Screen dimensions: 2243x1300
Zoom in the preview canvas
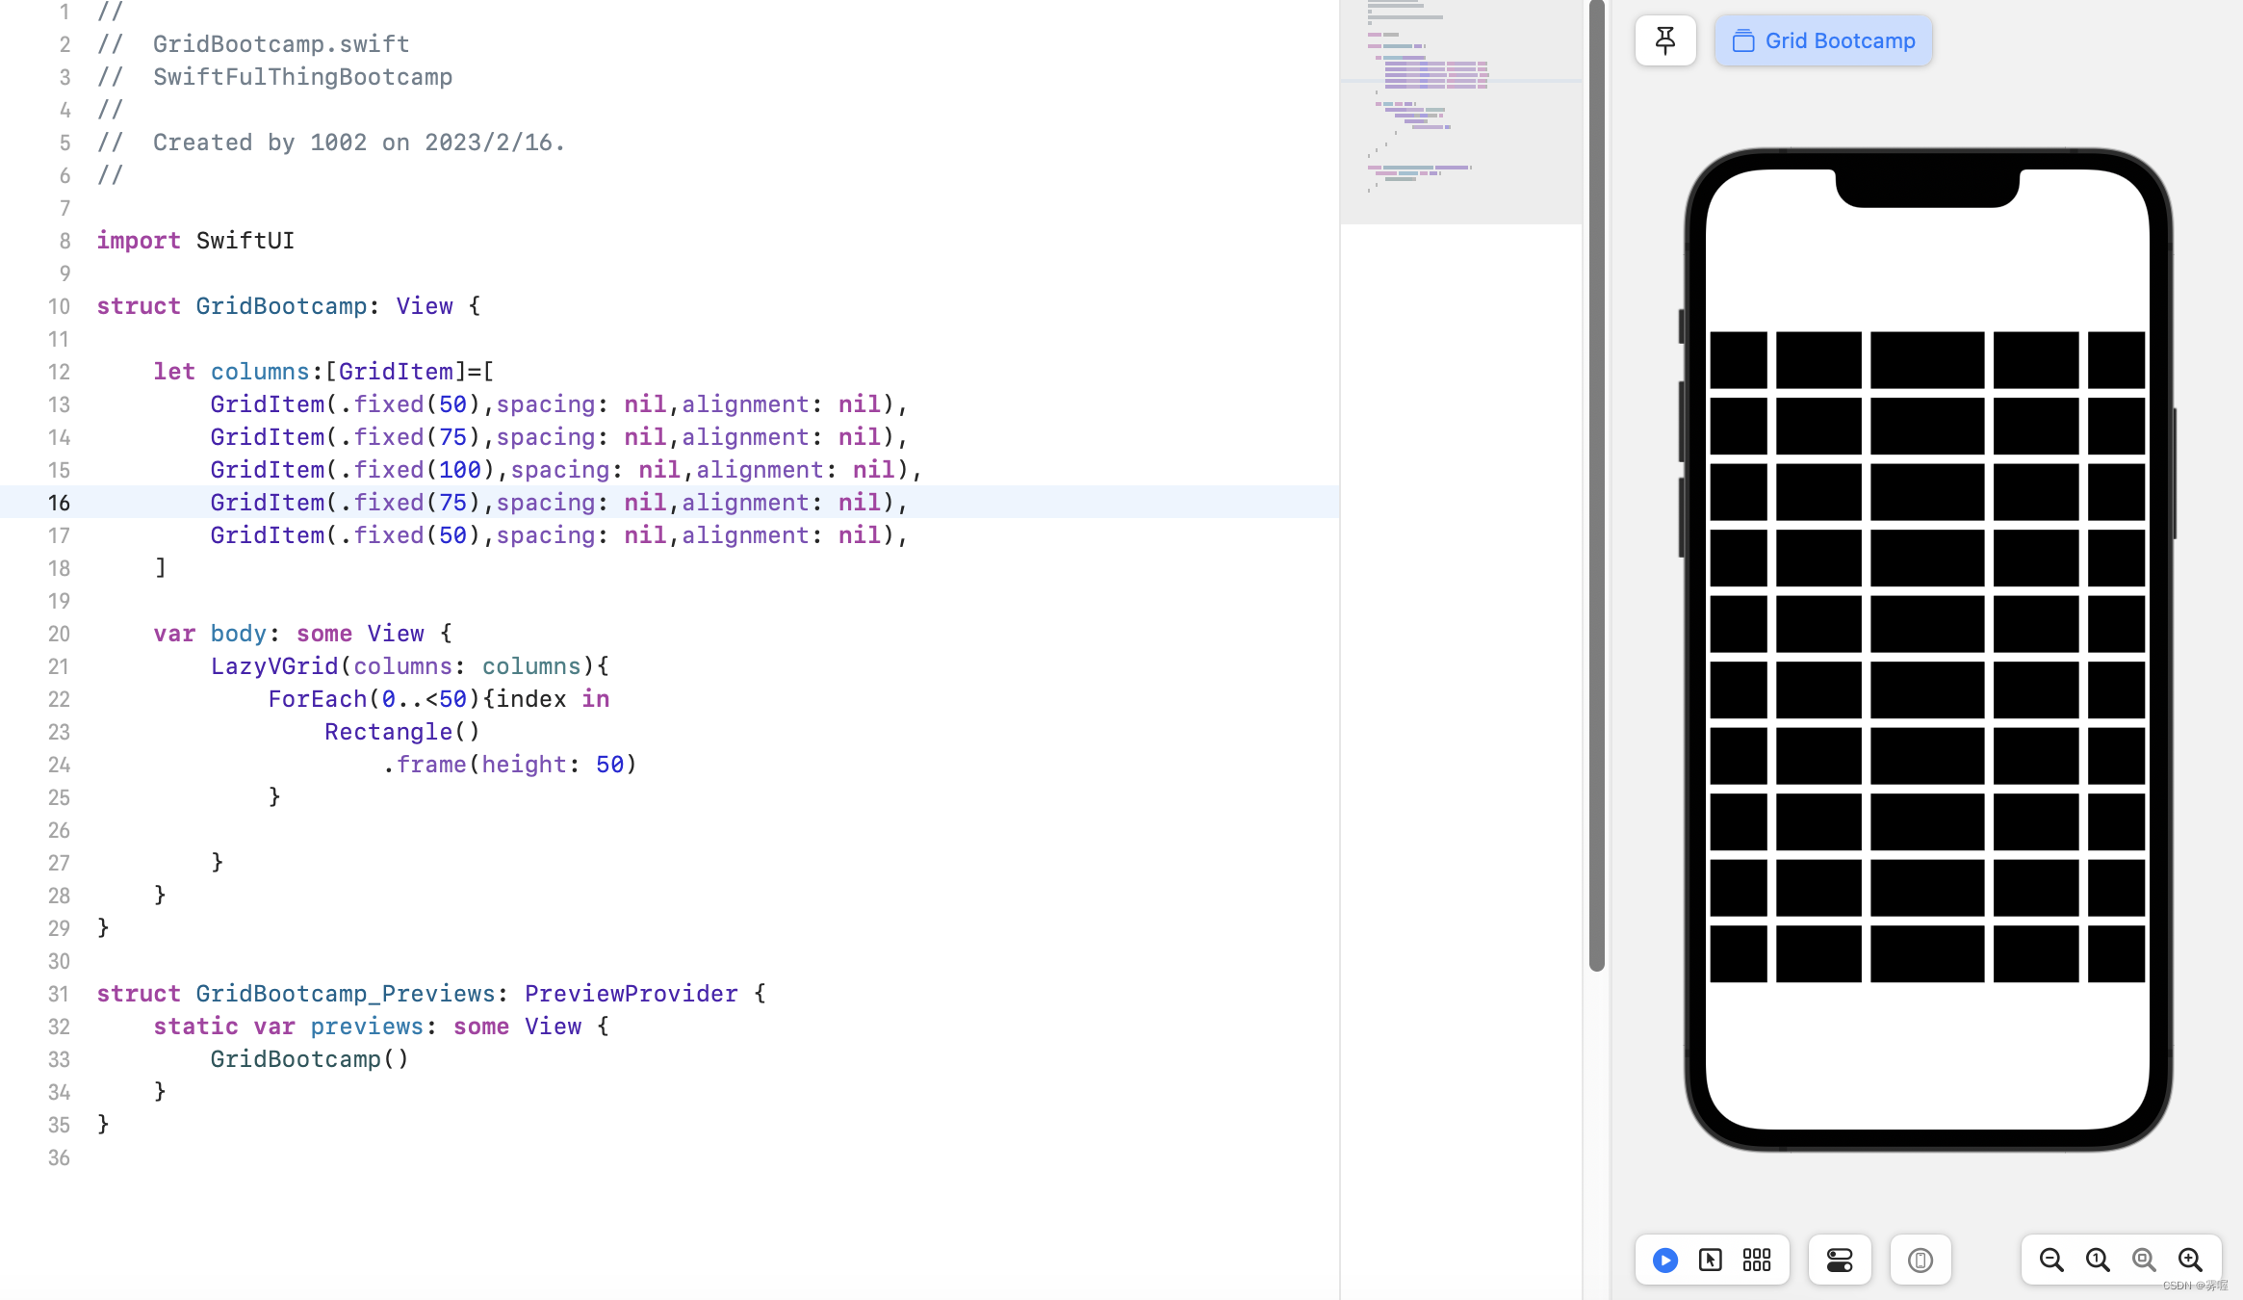click(x=2190, y=1260)
